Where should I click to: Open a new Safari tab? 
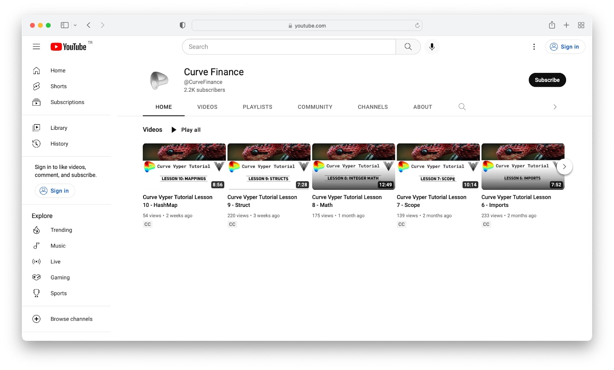tap(566, 25)
